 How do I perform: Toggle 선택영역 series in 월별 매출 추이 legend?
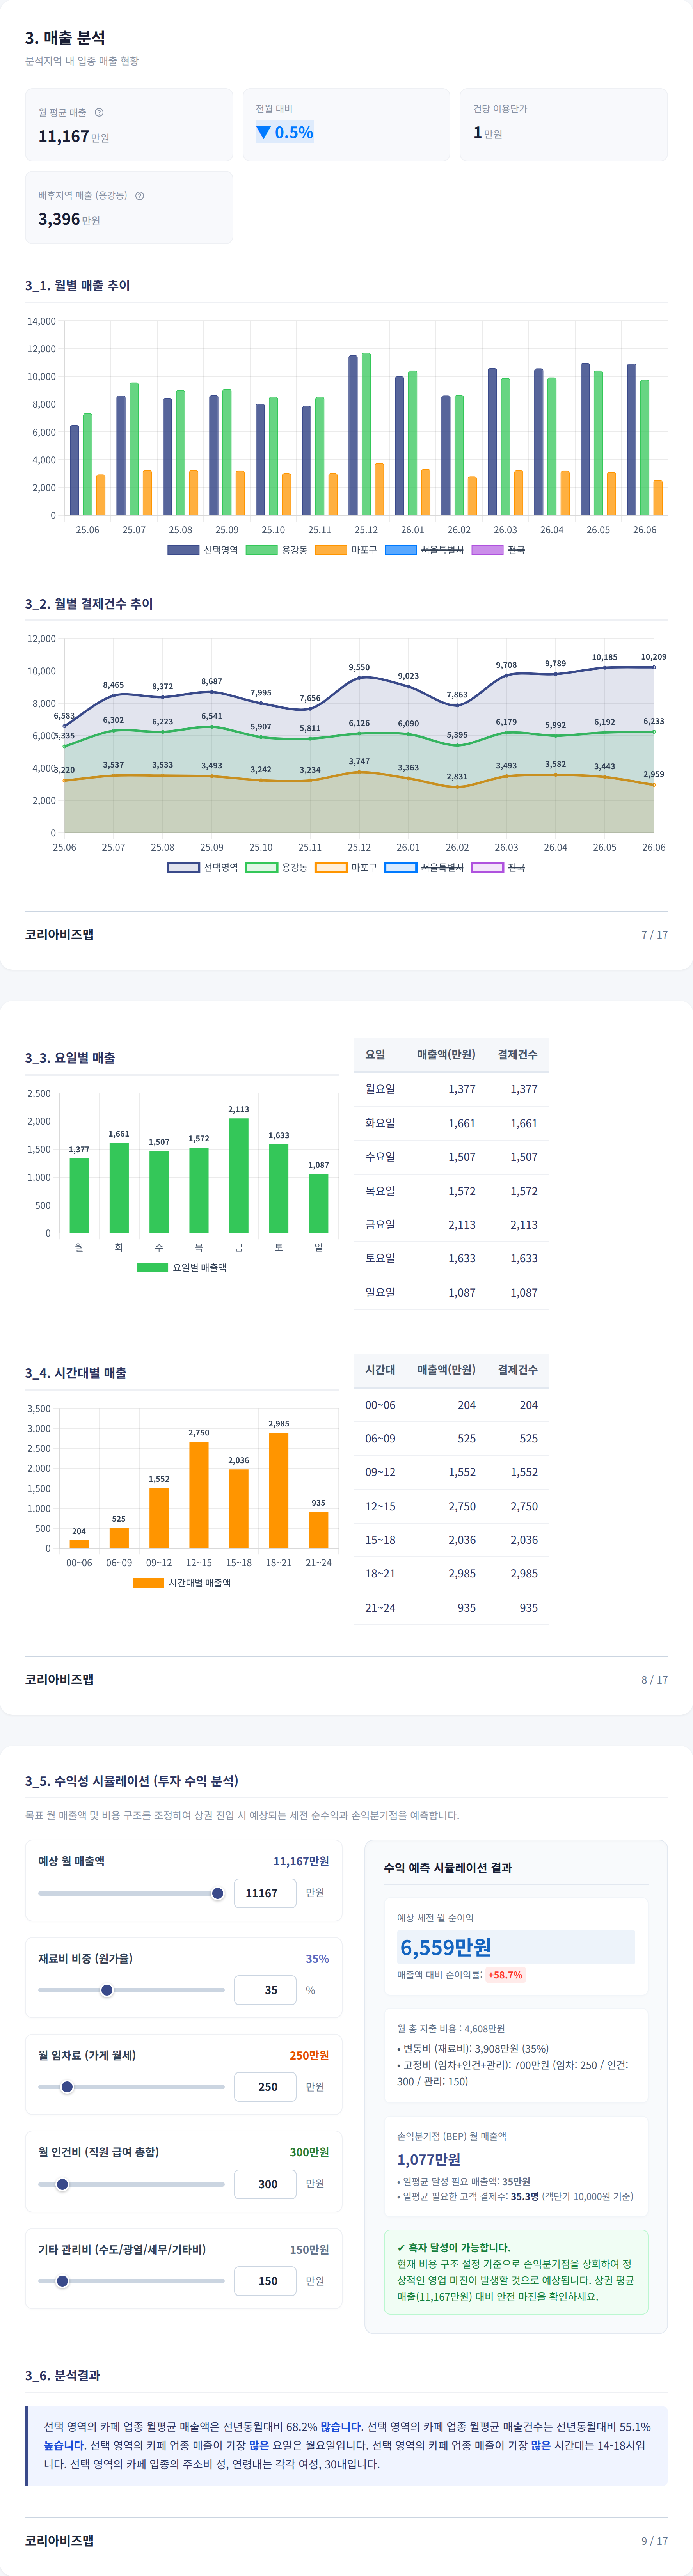203,550
